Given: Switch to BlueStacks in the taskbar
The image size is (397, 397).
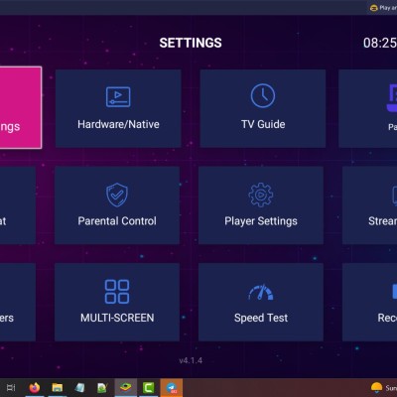Looking at the screenshot, I should [126, 387].
